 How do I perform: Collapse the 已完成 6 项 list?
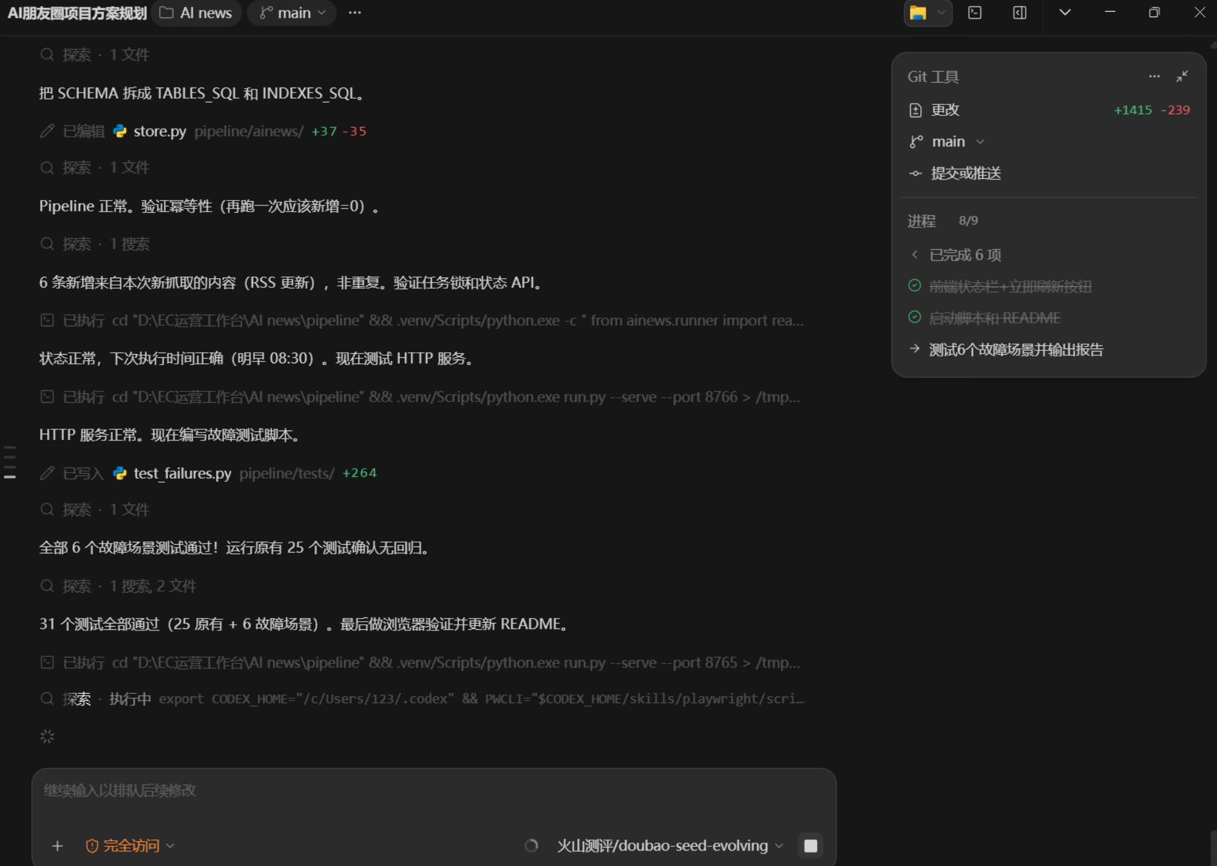956,255
